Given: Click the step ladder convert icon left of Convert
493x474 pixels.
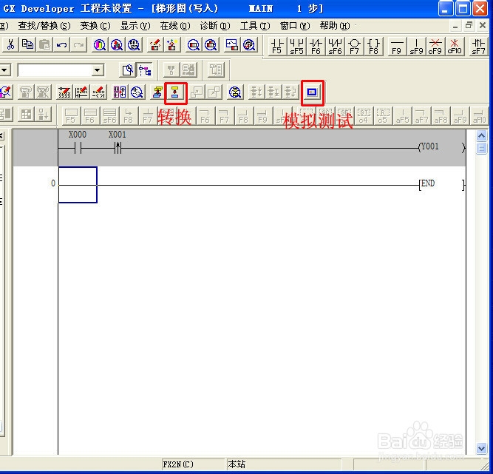Looking at the screenshot, I should pyautogui.click(x=157, y=92).
